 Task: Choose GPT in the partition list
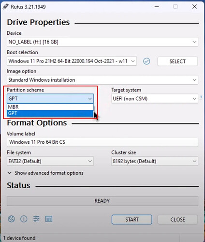tap(50, 113)
